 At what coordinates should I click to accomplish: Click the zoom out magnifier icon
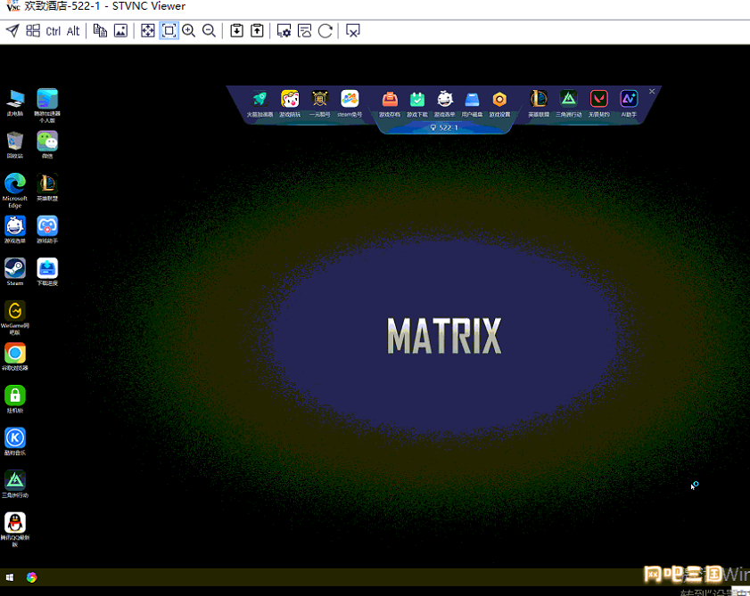coord(209,31)
